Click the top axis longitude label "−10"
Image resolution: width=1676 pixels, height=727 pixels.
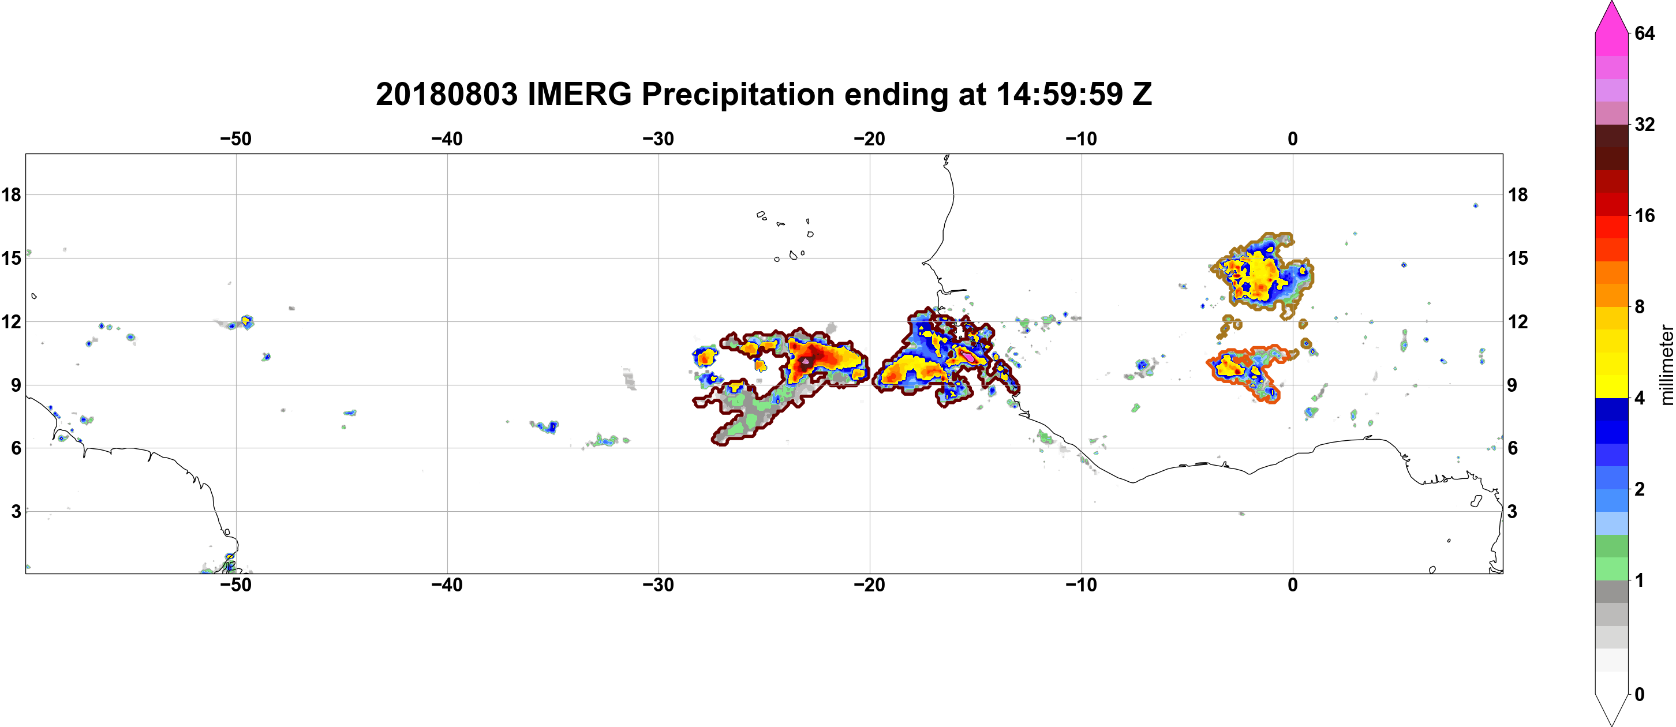pyautogui.click(x=1082, y=139)
